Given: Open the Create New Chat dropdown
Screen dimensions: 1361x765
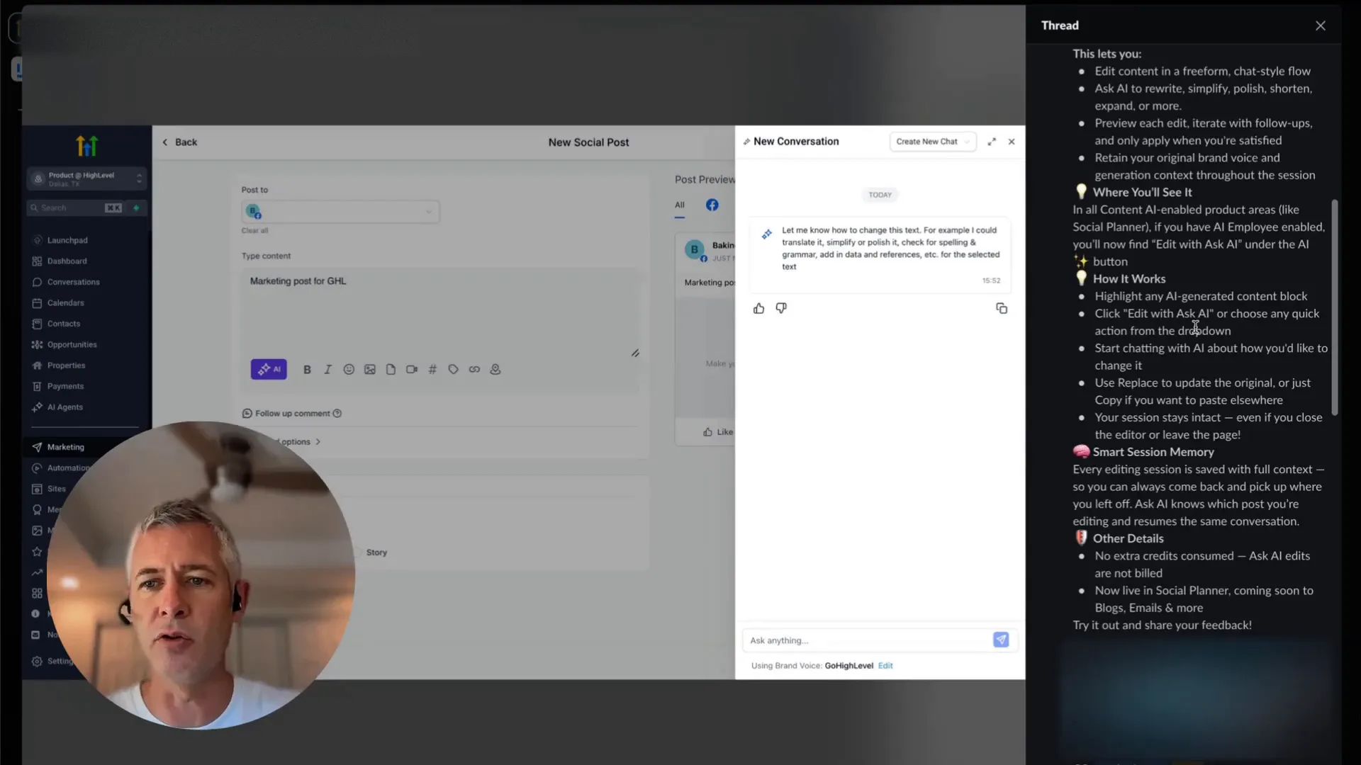Looking at the screenshot, I should [933, 142].
